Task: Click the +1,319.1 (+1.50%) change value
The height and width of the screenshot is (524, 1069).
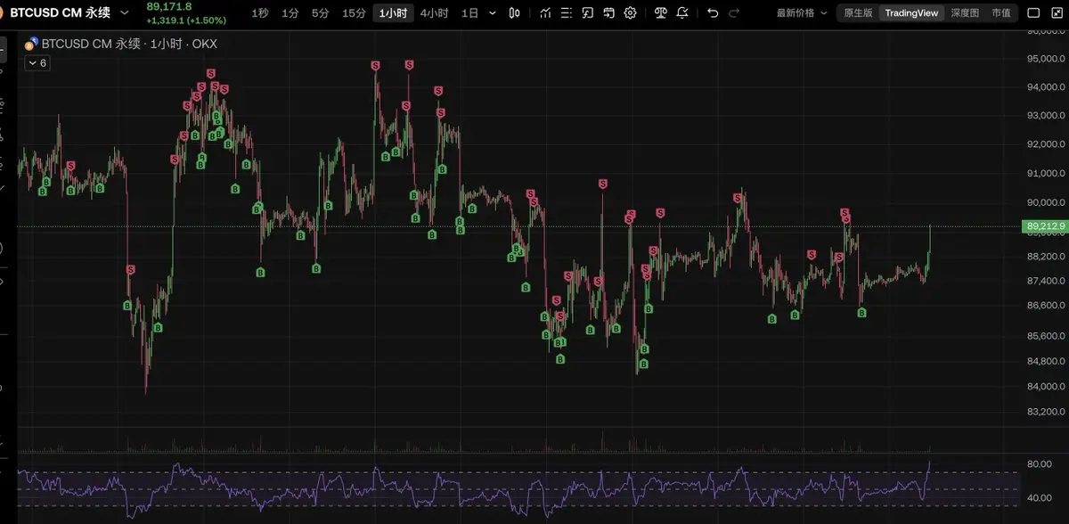Action: (x=186, y=20)
